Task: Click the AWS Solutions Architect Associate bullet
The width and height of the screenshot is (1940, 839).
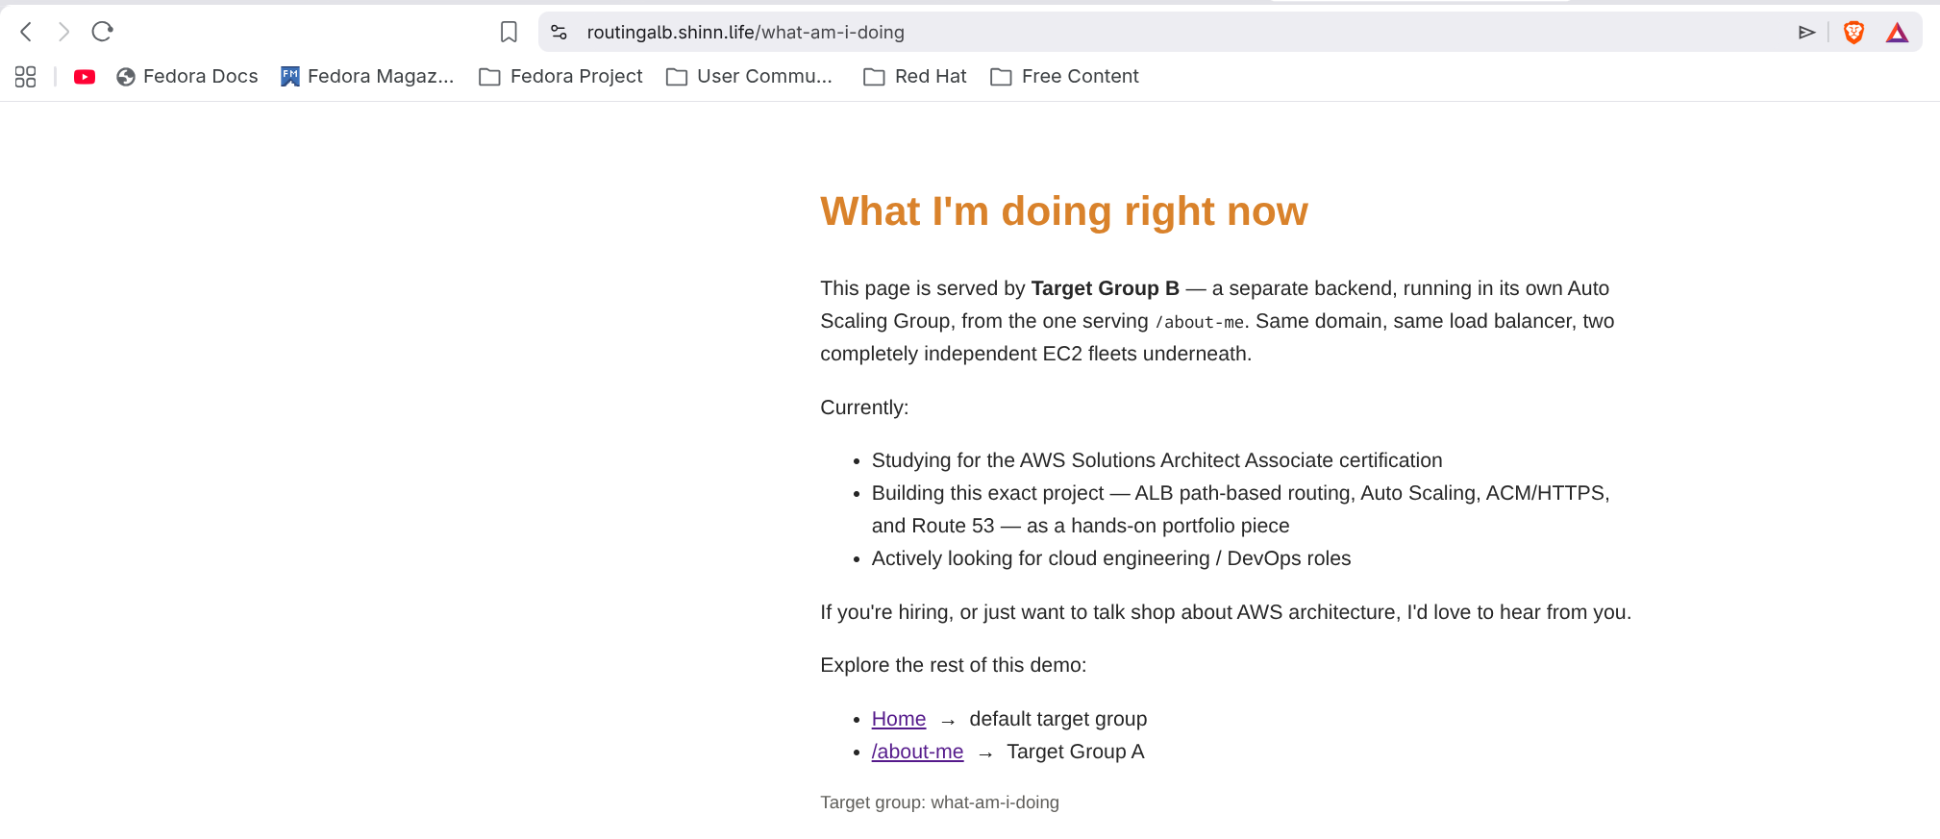Action: coord(1157,460)
